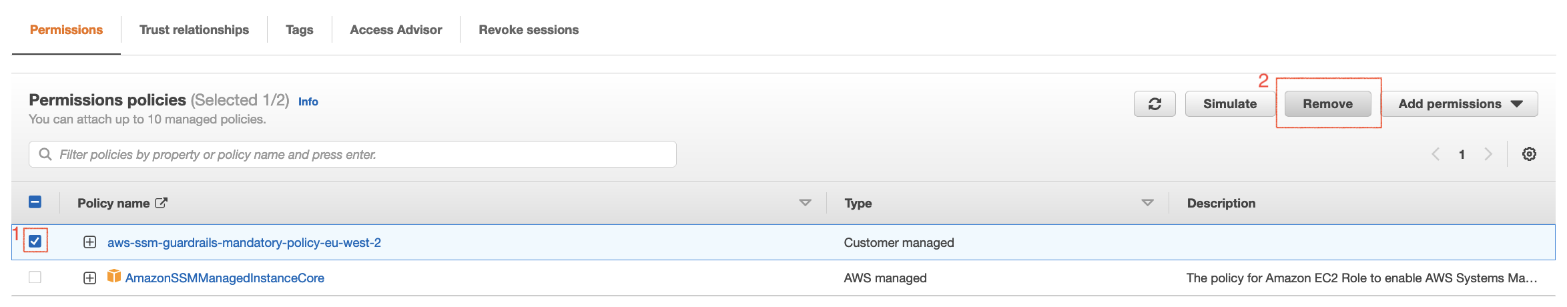Uncheck the aws-ssm-guardrails-mandatory-policy checkbox
1567x307 pixels.
click(35, 241)
